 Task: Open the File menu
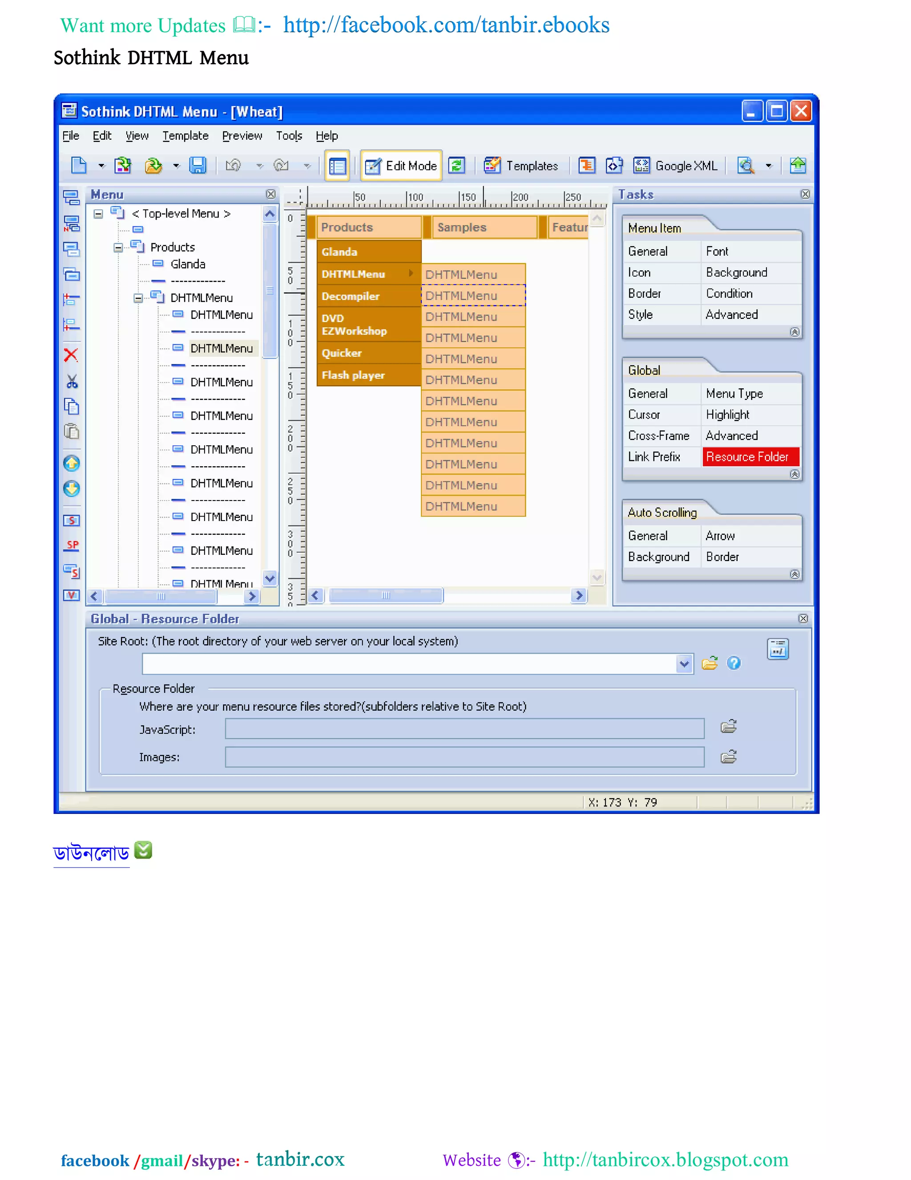[x=71, y=136]
